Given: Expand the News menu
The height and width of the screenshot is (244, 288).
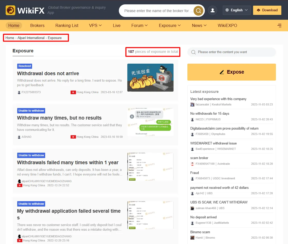Looking at the screenshot, I should (199, 25).
